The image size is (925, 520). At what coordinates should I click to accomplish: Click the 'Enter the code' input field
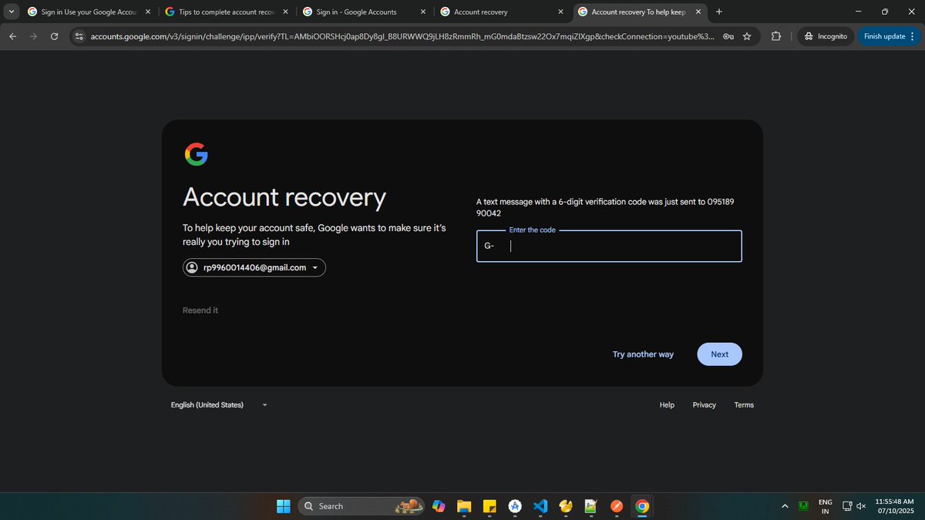(609, 247)
